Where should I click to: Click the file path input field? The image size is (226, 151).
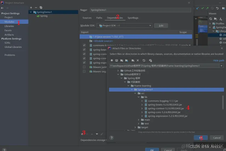point(164,66)
